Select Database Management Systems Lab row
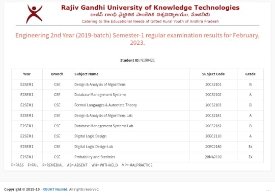This screenshot has height=196, width=275. [x=137, y=126]
